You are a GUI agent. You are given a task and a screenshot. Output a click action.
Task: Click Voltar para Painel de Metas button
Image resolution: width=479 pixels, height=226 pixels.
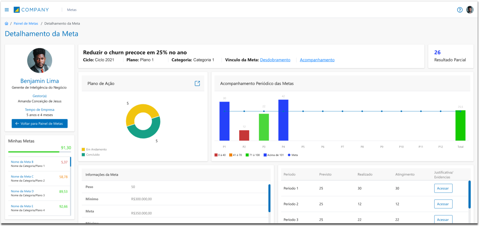pyautogui.click(x=40, y=124)
